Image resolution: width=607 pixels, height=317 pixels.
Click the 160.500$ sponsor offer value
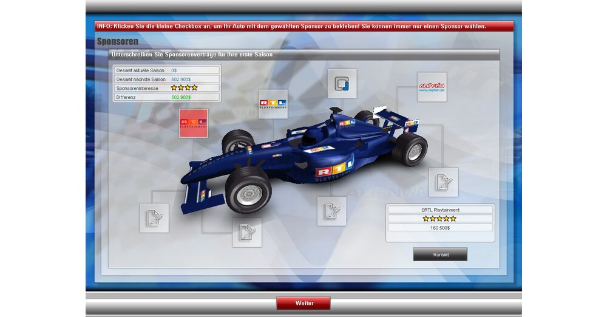[440, 228]
